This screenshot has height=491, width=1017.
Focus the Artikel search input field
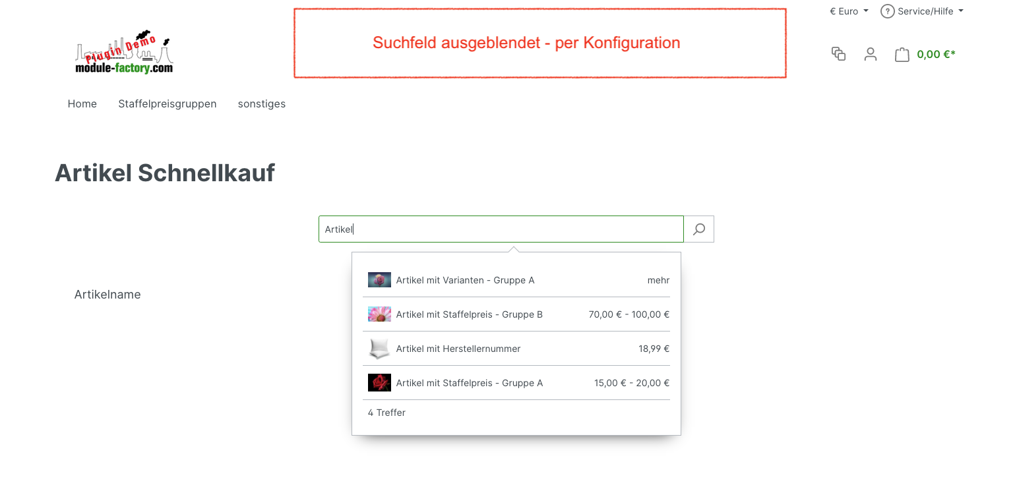[x=501, y=229]
